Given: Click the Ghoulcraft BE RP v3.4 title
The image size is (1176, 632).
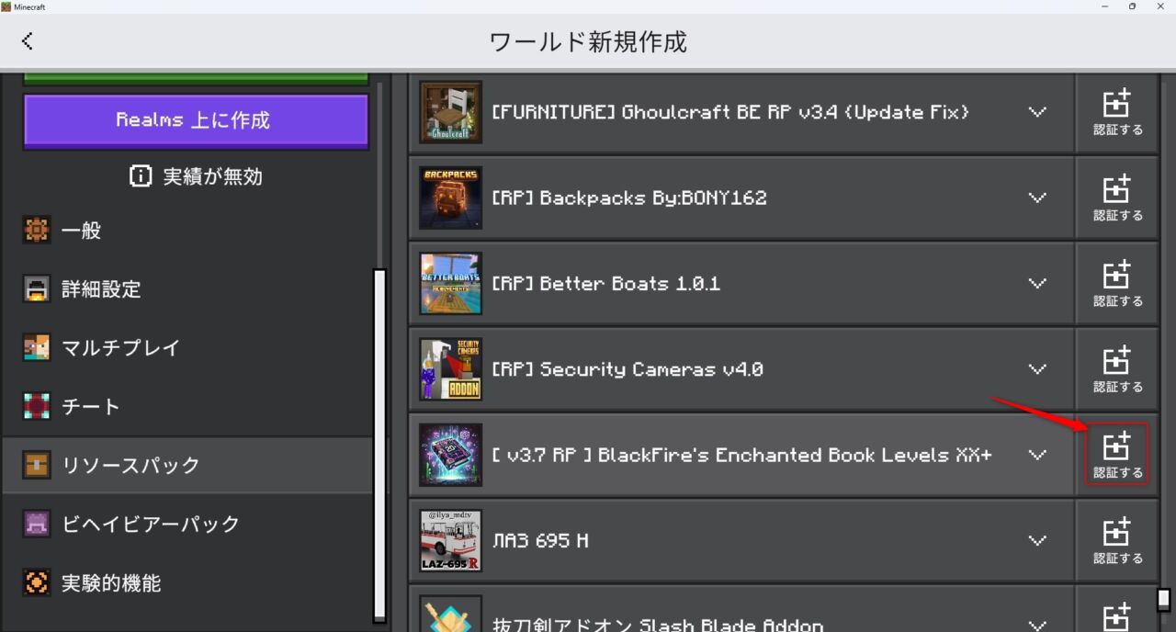Looking at the screenshot, I should click(x=730, y=112).
